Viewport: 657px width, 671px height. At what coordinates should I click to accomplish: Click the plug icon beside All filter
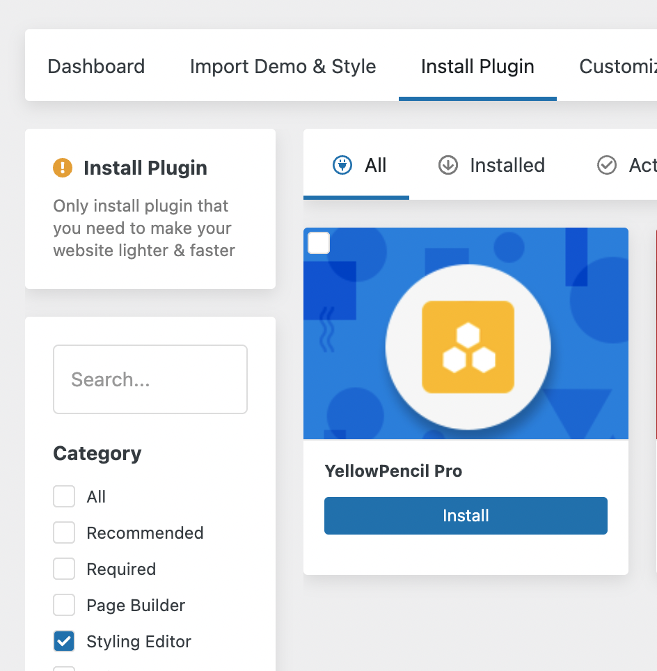pyautogui.click(x=342, y=165)
